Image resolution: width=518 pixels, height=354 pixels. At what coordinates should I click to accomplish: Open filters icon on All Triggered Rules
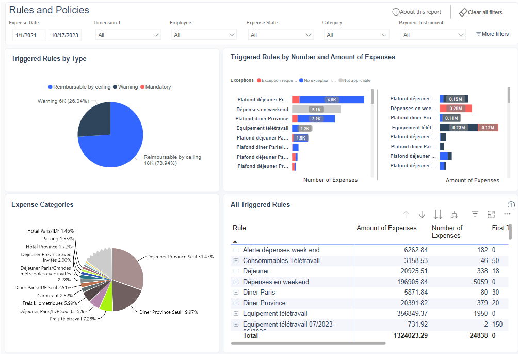[x=475, y=214]
